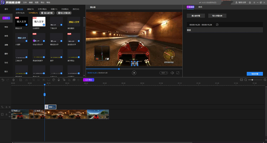The width and height of the screenshot is (267, 143).
Task: Zoom in the timeline with plus magnifier
Action: point(265,80)
